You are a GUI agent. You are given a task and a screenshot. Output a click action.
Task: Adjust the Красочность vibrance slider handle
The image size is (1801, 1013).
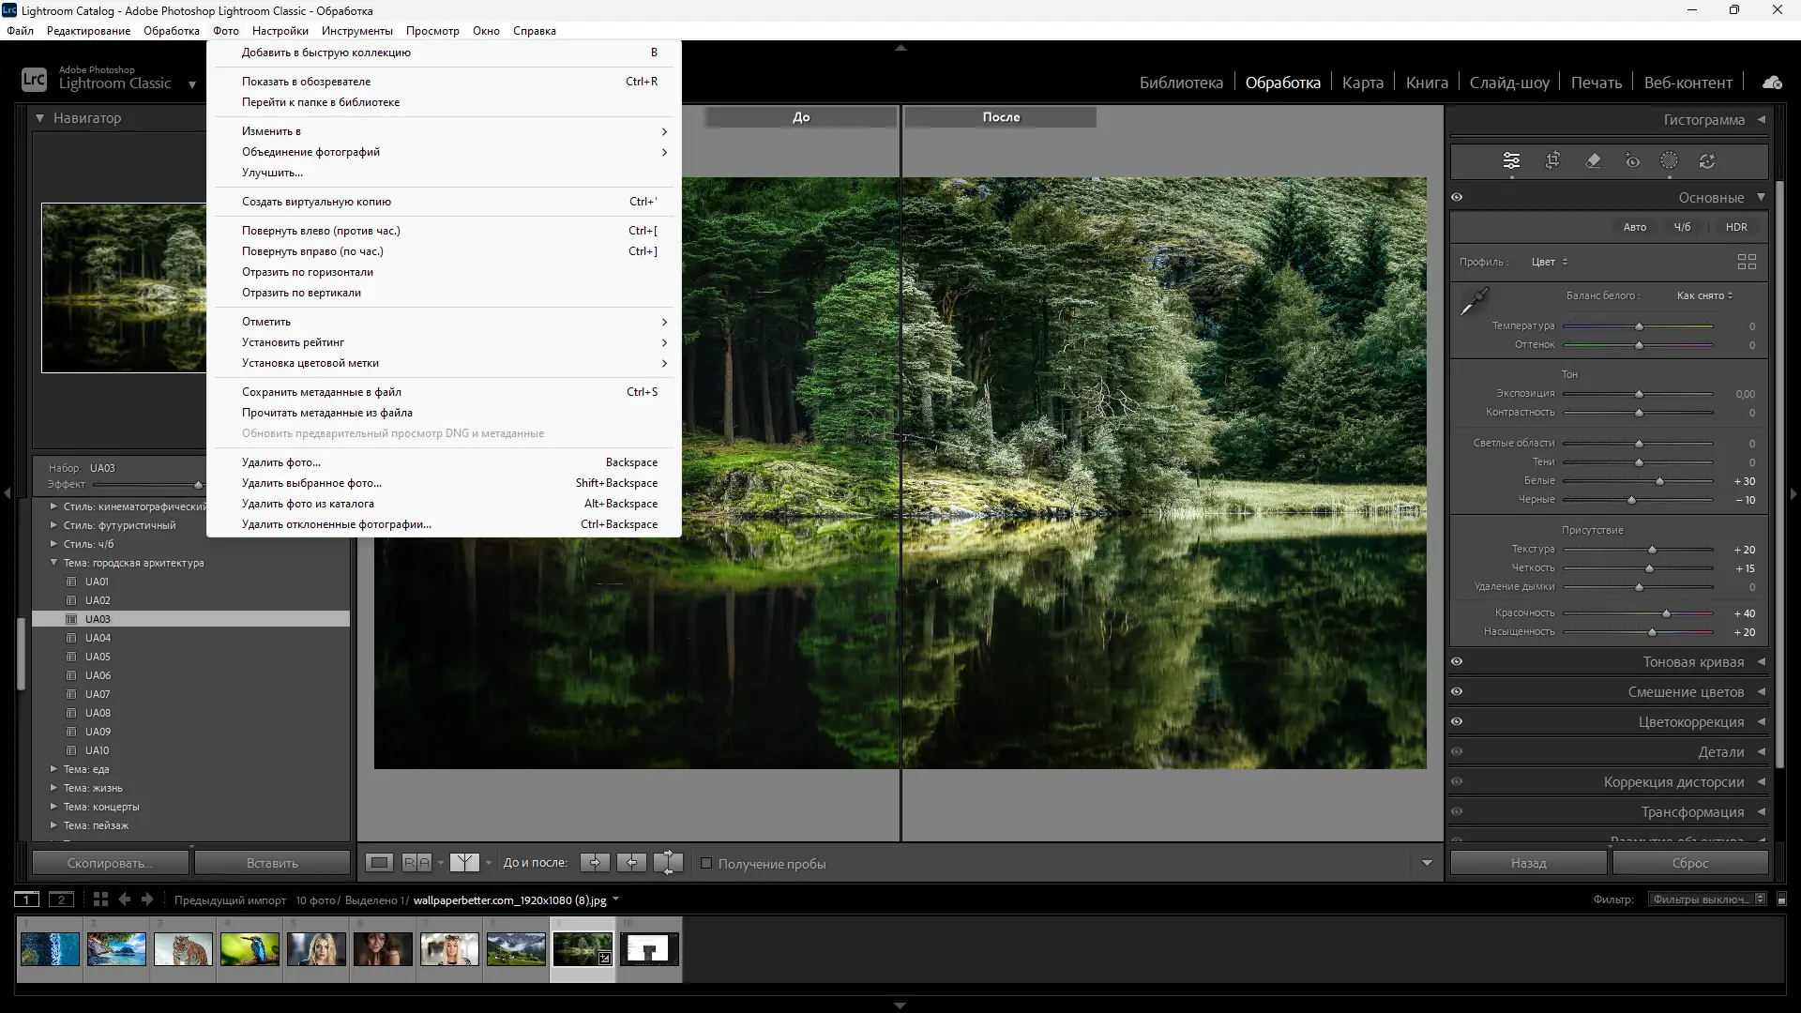pyautogui.click(x=1666, y=613)
